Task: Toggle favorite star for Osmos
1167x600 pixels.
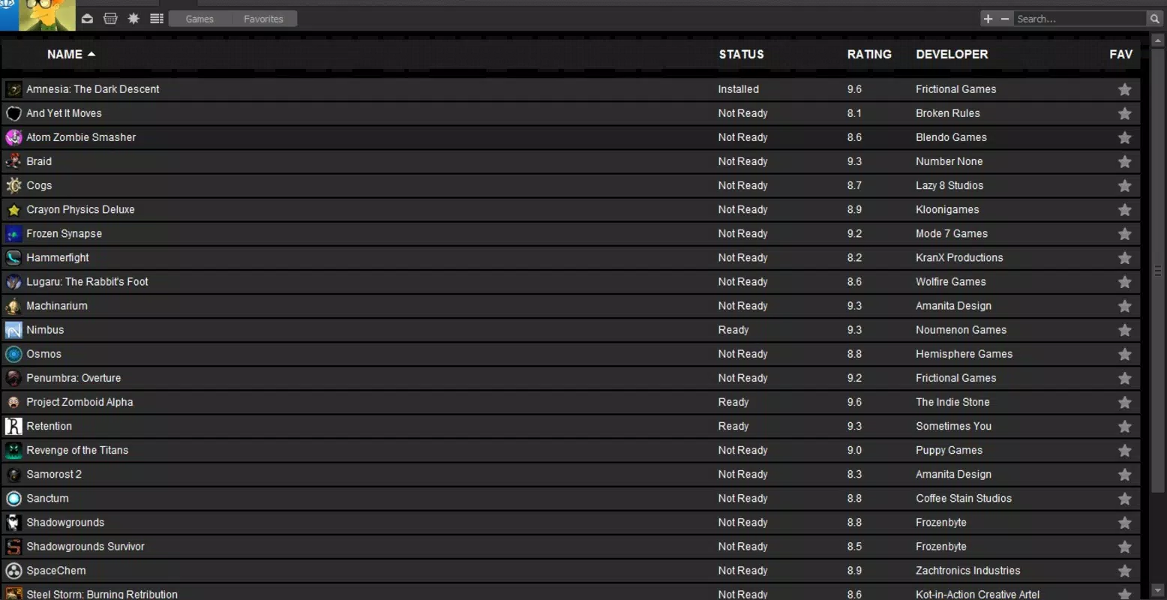Action: coord(1124,354)
